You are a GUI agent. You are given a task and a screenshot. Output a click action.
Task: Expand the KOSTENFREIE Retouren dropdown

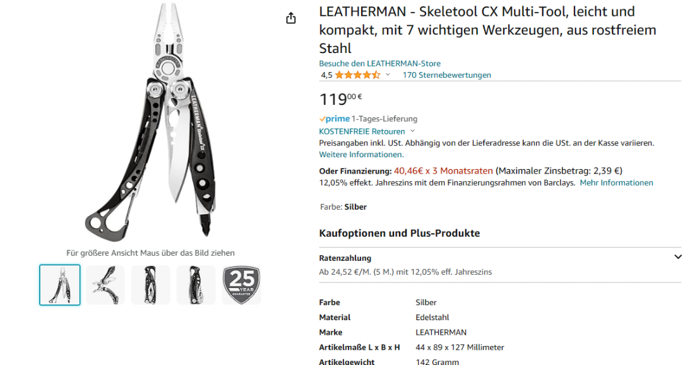coord(413,131)
